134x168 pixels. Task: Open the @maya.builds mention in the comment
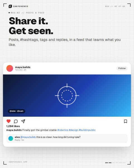coord(28,137)
